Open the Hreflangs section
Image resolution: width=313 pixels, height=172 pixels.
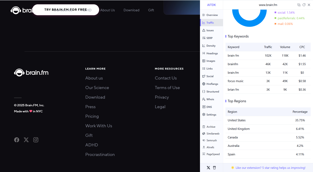211,84
